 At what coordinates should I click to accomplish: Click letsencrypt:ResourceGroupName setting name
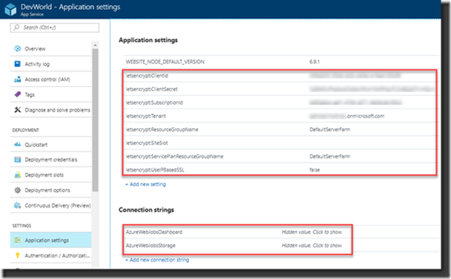click(x=162, y=130)
